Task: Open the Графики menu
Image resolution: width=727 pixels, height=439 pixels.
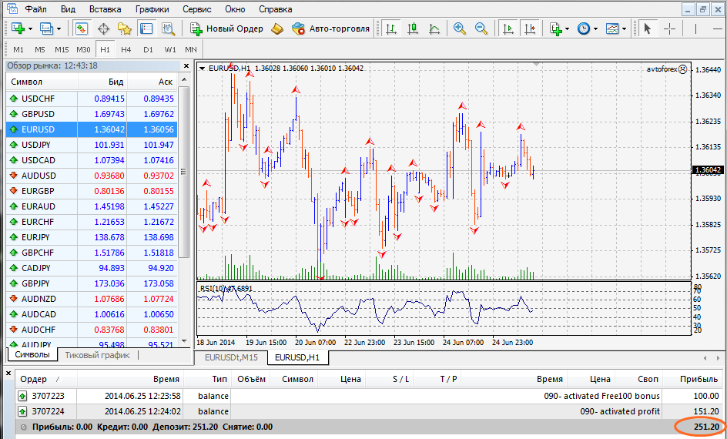Action: pyautogui.click(x=152, y=9)
